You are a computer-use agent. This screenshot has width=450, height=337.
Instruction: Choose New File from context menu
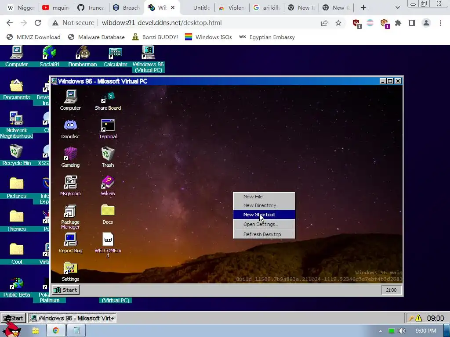coord(264,197)
